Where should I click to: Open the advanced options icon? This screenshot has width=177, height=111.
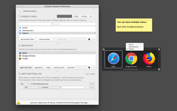click(20, 11)
